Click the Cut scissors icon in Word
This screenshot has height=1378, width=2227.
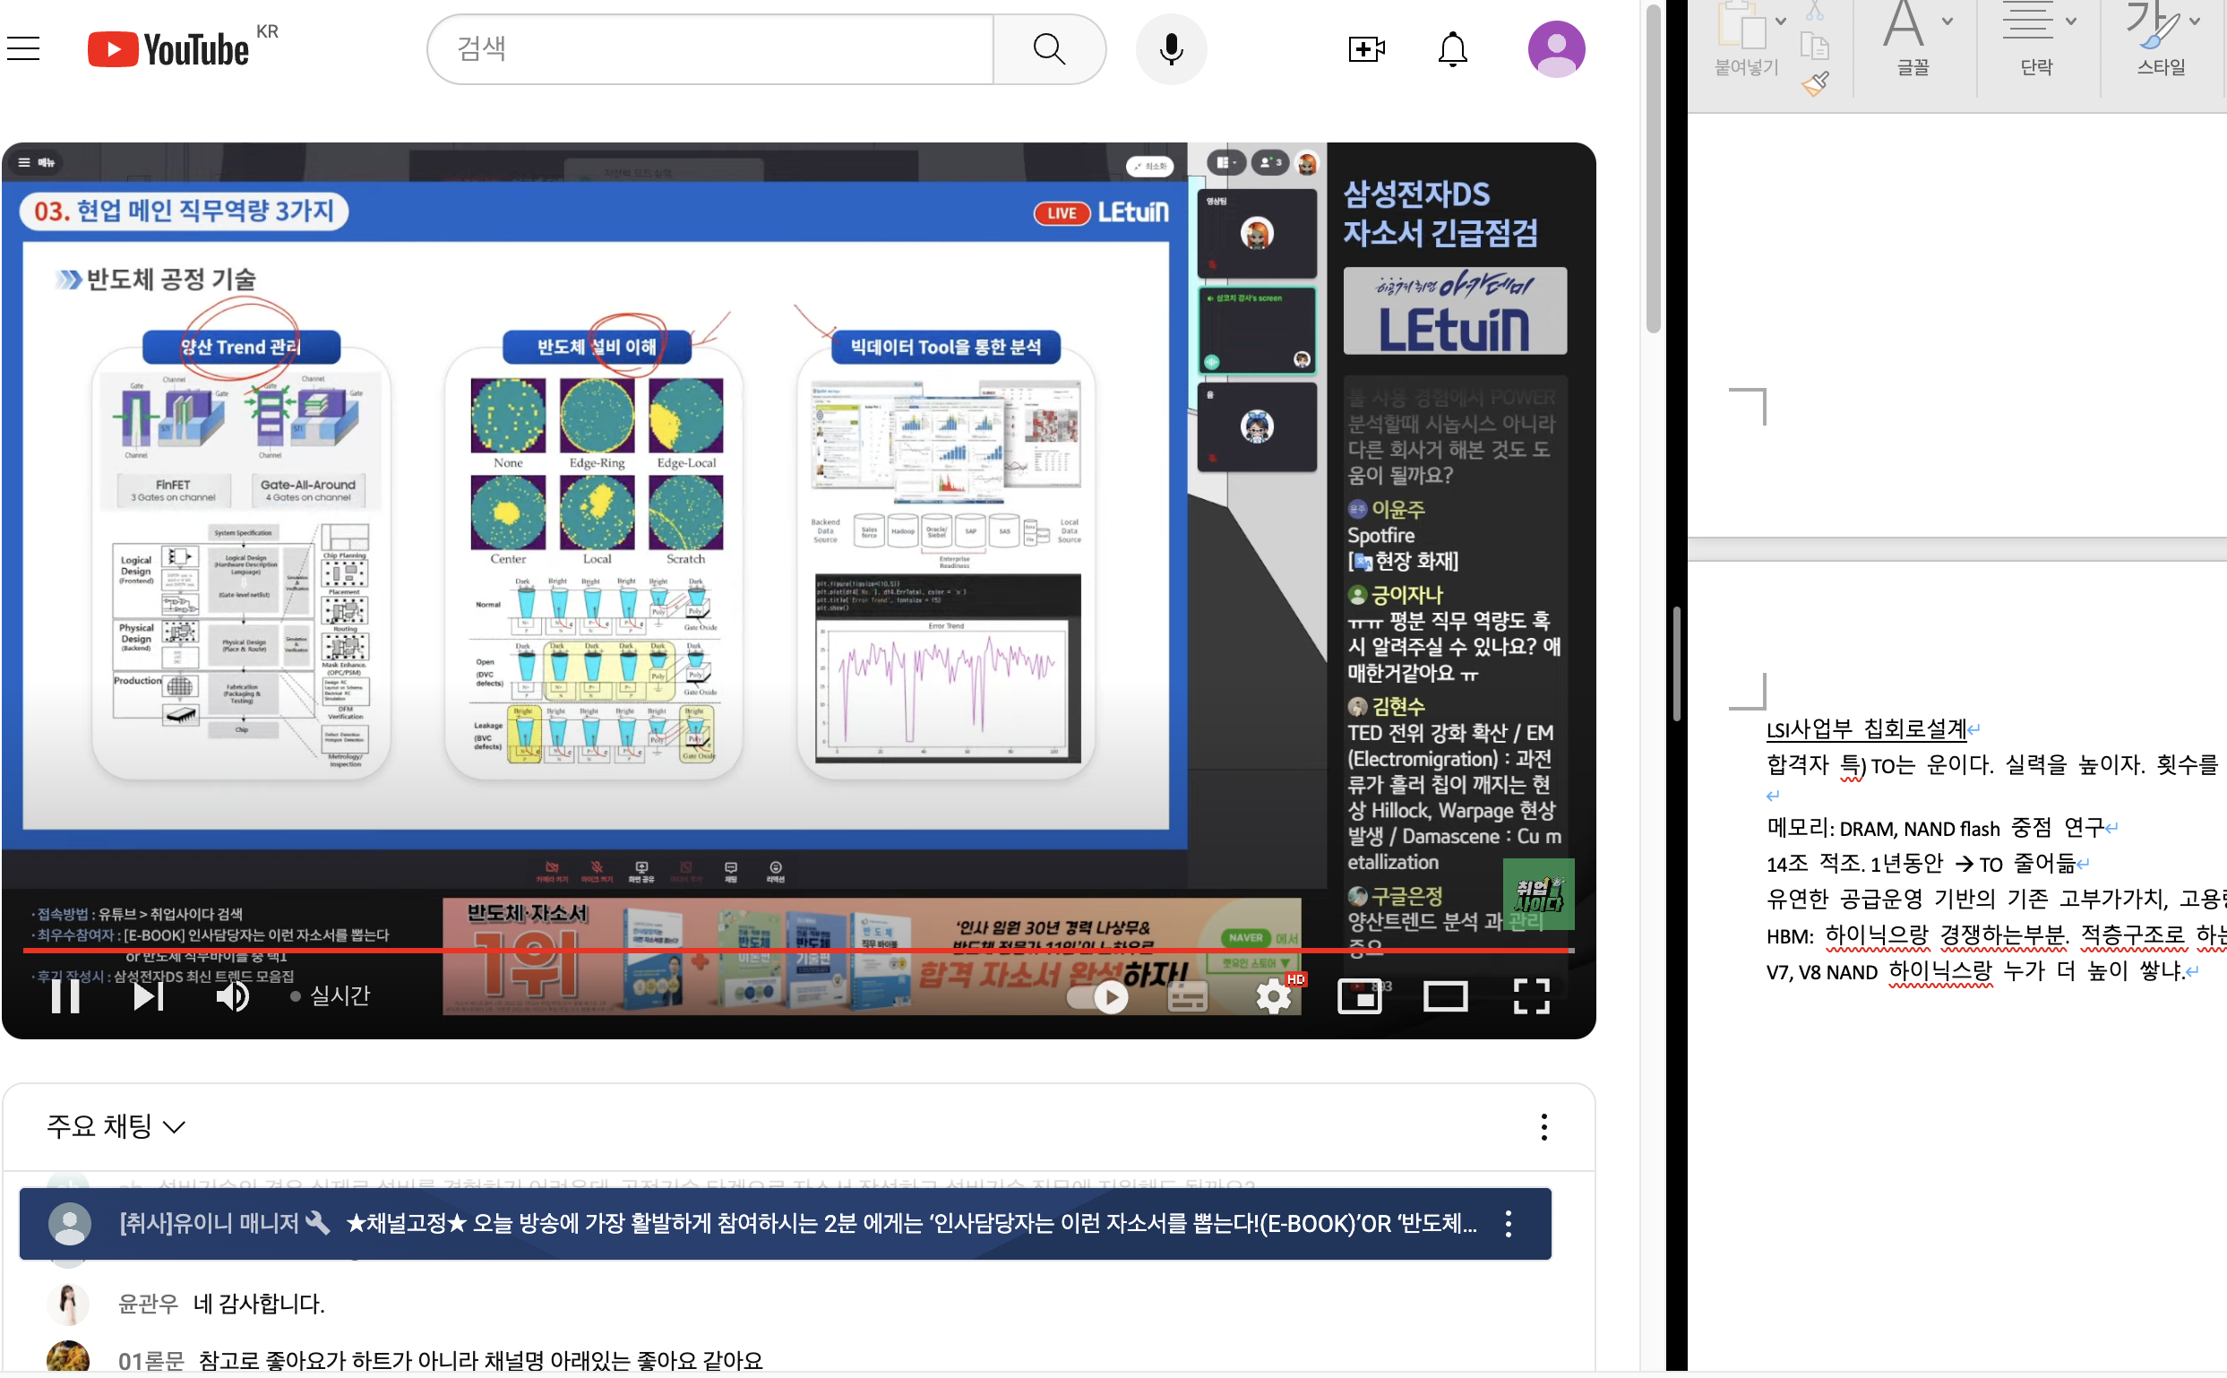pyautogui.click(x=1815, y=10)
